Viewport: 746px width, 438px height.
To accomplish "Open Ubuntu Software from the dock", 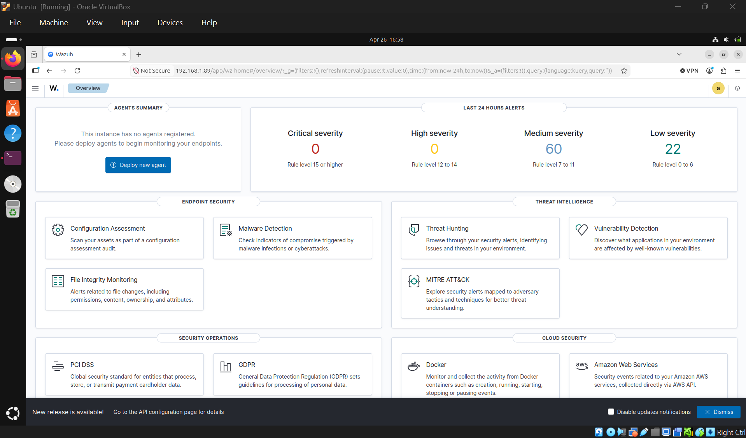I will click(13, 108).
